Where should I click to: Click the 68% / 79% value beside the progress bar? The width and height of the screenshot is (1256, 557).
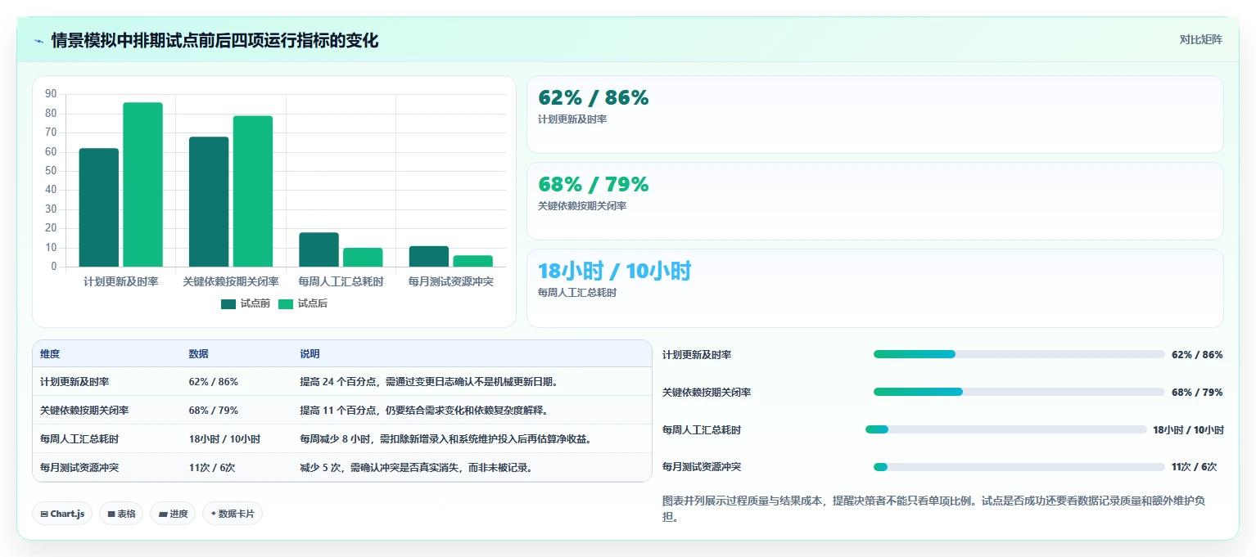[x=1197, y=393]
